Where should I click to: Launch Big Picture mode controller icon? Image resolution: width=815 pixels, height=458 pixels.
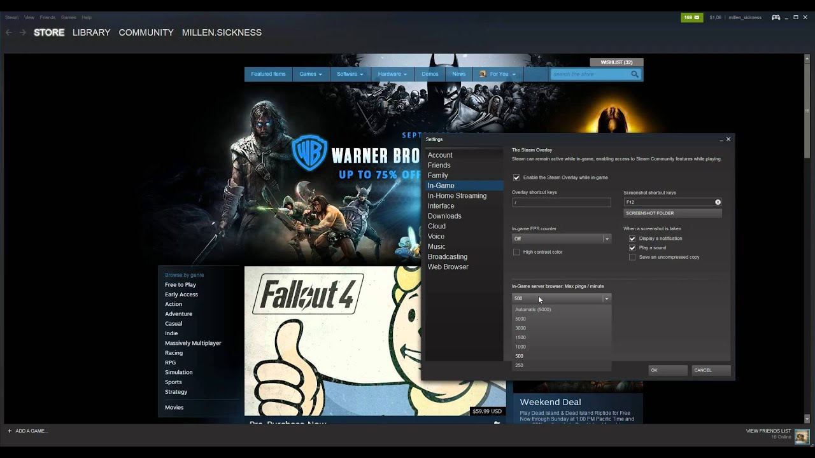pos(776,17)
